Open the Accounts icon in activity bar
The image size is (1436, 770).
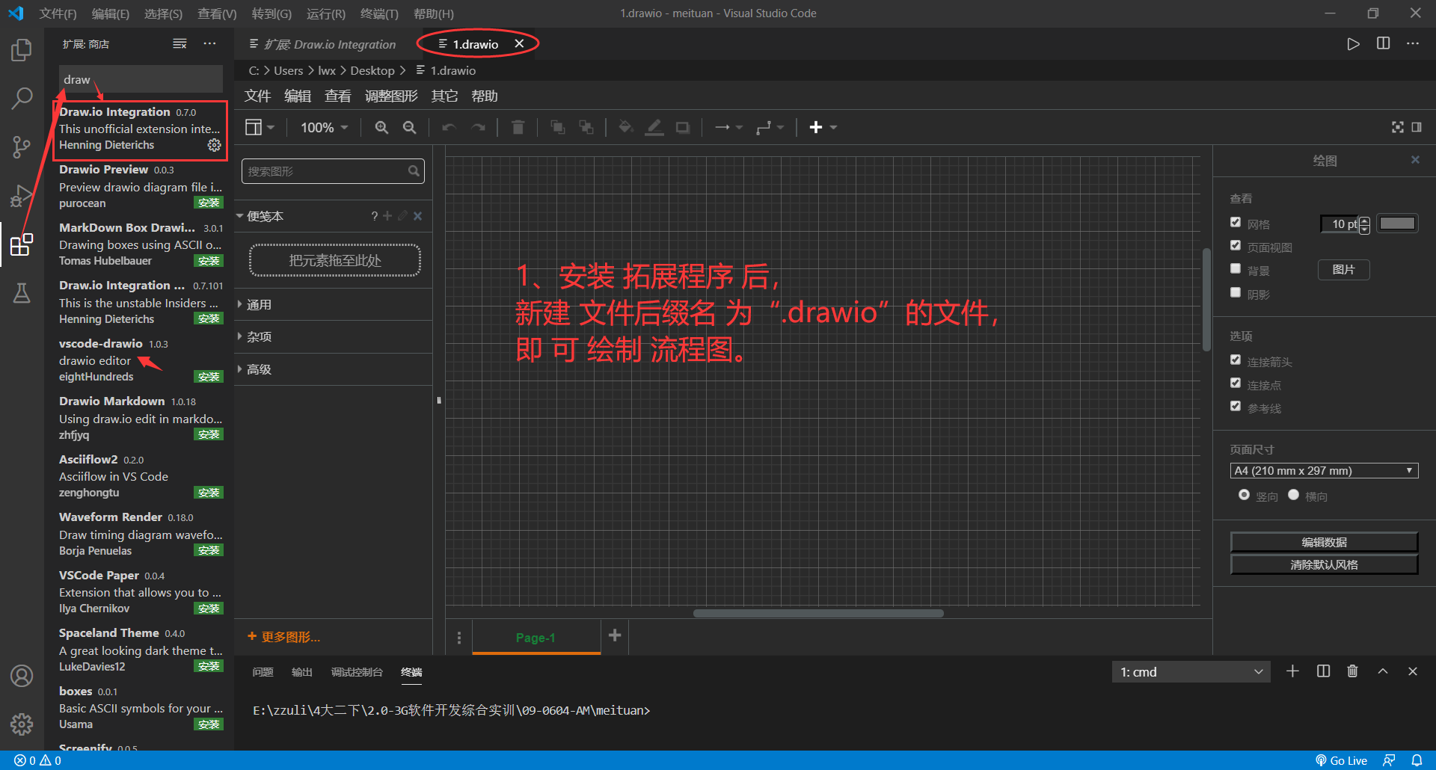tap(22, 676)
